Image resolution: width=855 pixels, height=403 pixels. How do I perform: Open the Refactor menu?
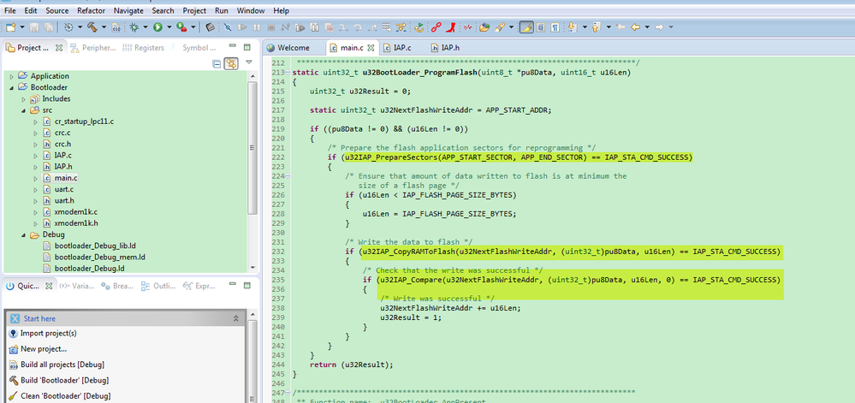click(91, 10)
